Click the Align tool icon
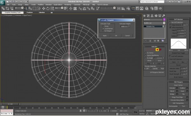The height and width of the screenshot is (116, 191). pyautogui.click(x=123, y=8)
